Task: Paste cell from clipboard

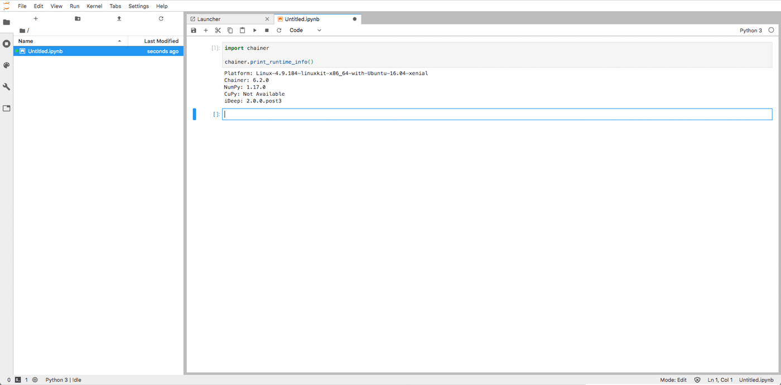Action: point(242,30)
